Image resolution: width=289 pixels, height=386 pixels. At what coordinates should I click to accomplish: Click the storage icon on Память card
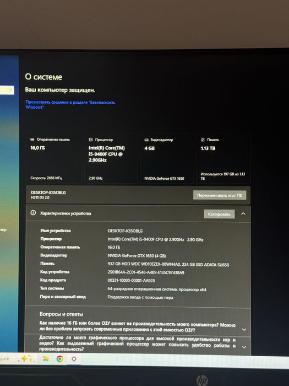pos(203,140)
